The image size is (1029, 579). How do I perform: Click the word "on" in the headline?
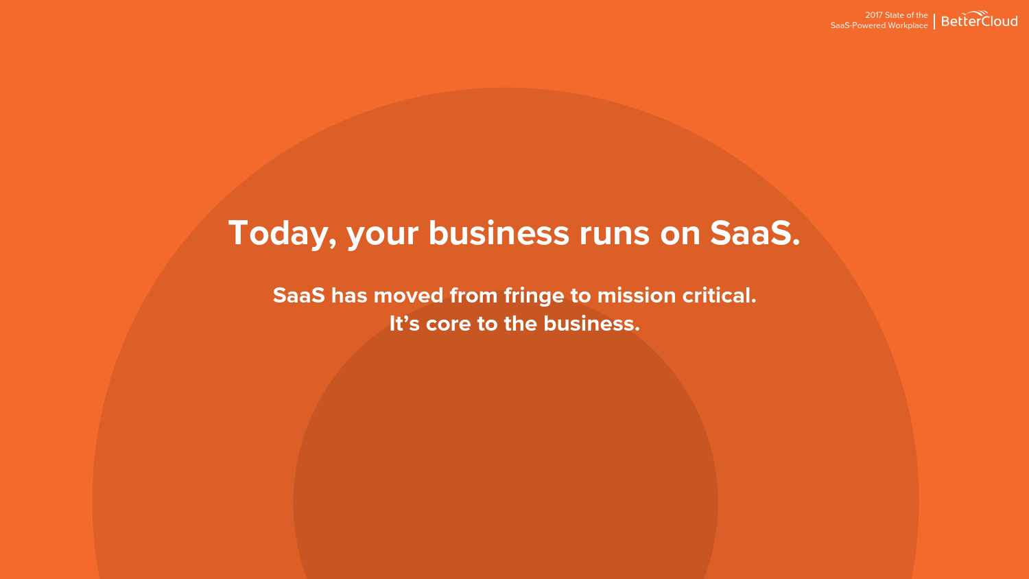680,233
